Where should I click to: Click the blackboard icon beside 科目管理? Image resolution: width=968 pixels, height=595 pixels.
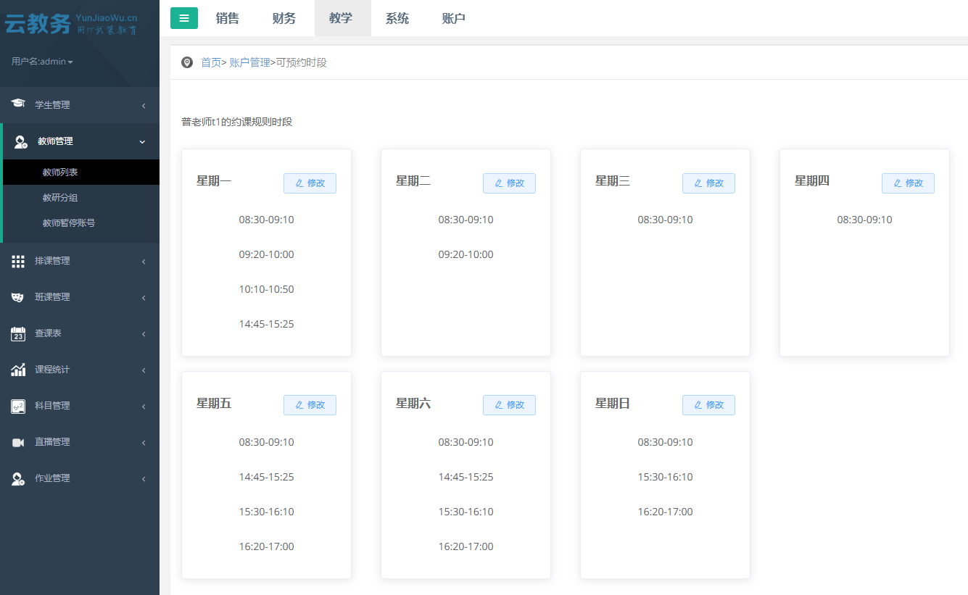coord(18,406)
